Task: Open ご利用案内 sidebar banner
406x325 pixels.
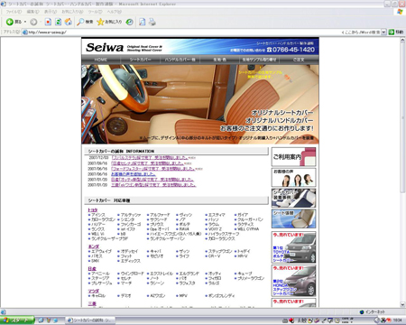Action: (x=293, y=157)
